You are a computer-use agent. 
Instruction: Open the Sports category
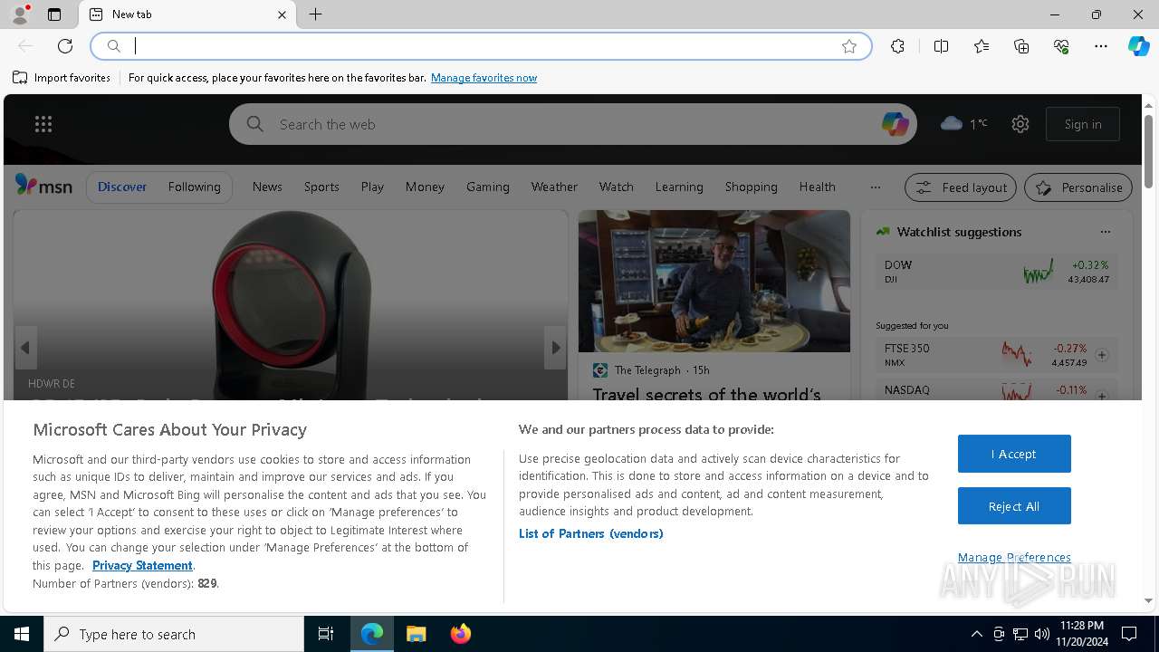tap(321, 187)
